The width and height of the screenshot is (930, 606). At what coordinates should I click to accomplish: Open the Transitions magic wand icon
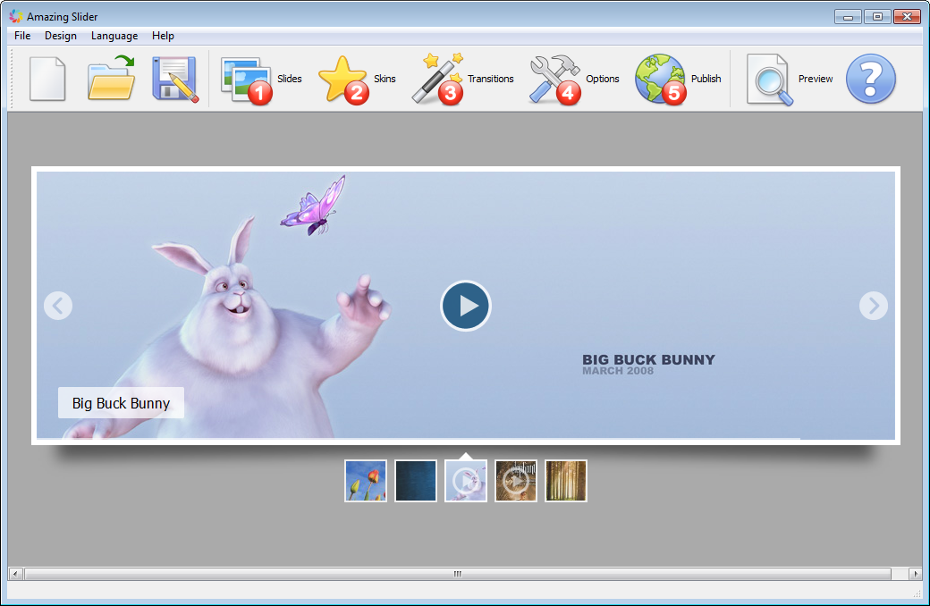click(437, 79)
